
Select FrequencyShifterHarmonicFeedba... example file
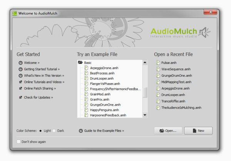click(x=115, y=89)
